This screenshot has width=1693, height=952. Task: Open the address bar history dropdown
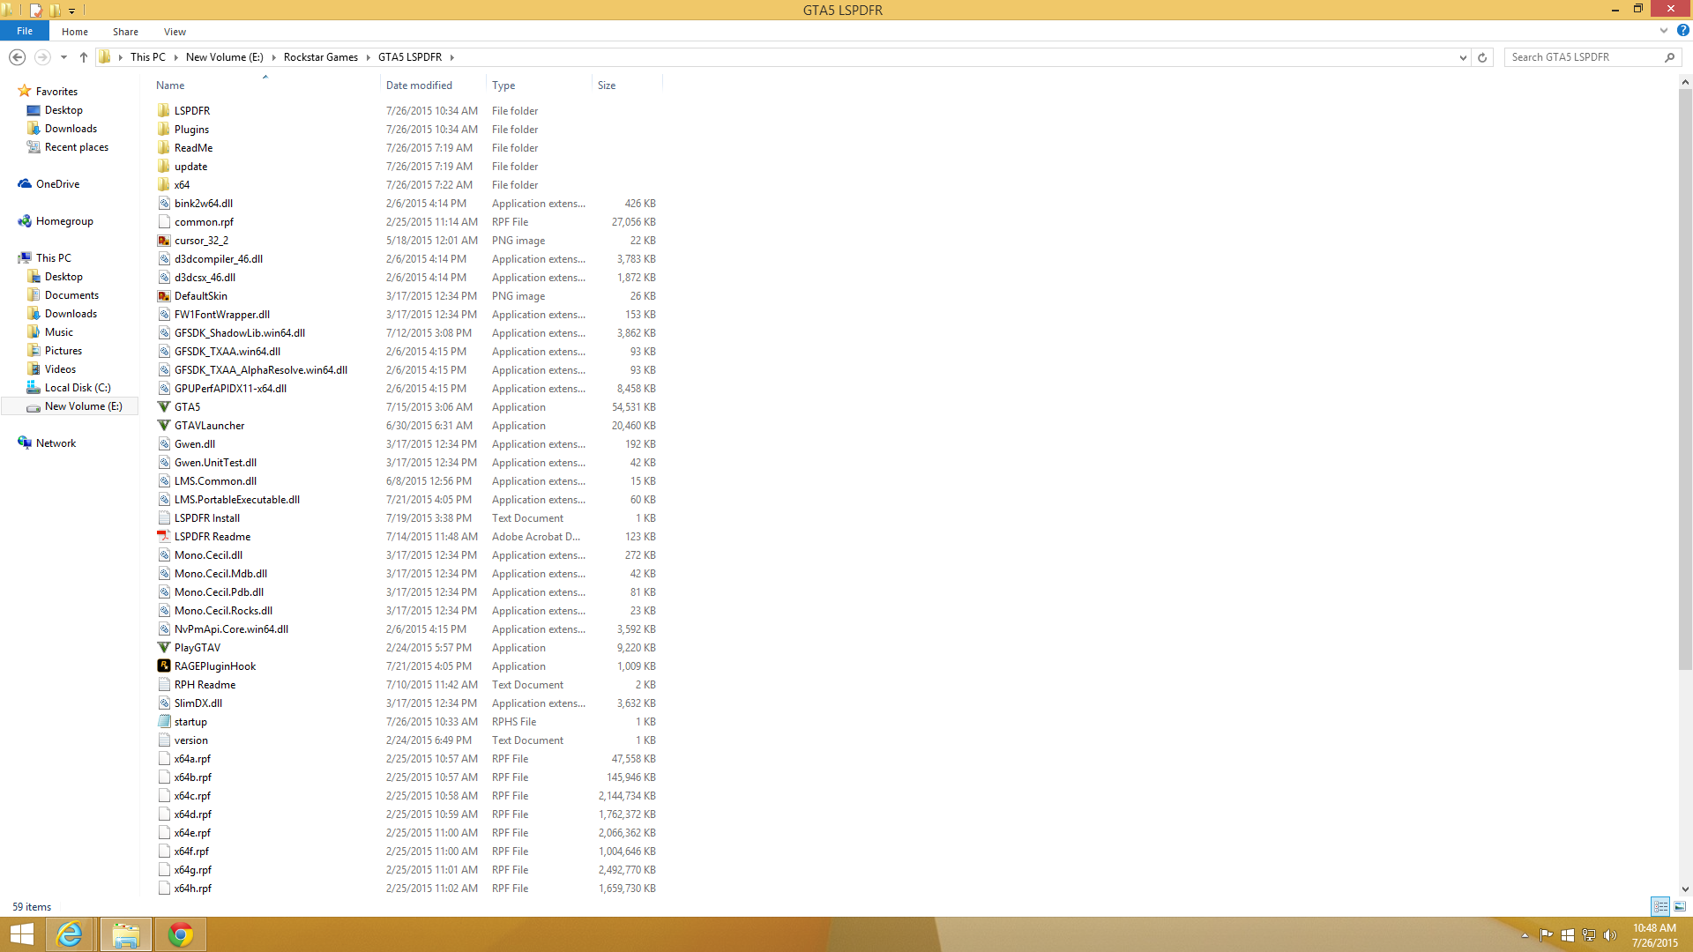pyautogui.click(x=1463, y=57)
